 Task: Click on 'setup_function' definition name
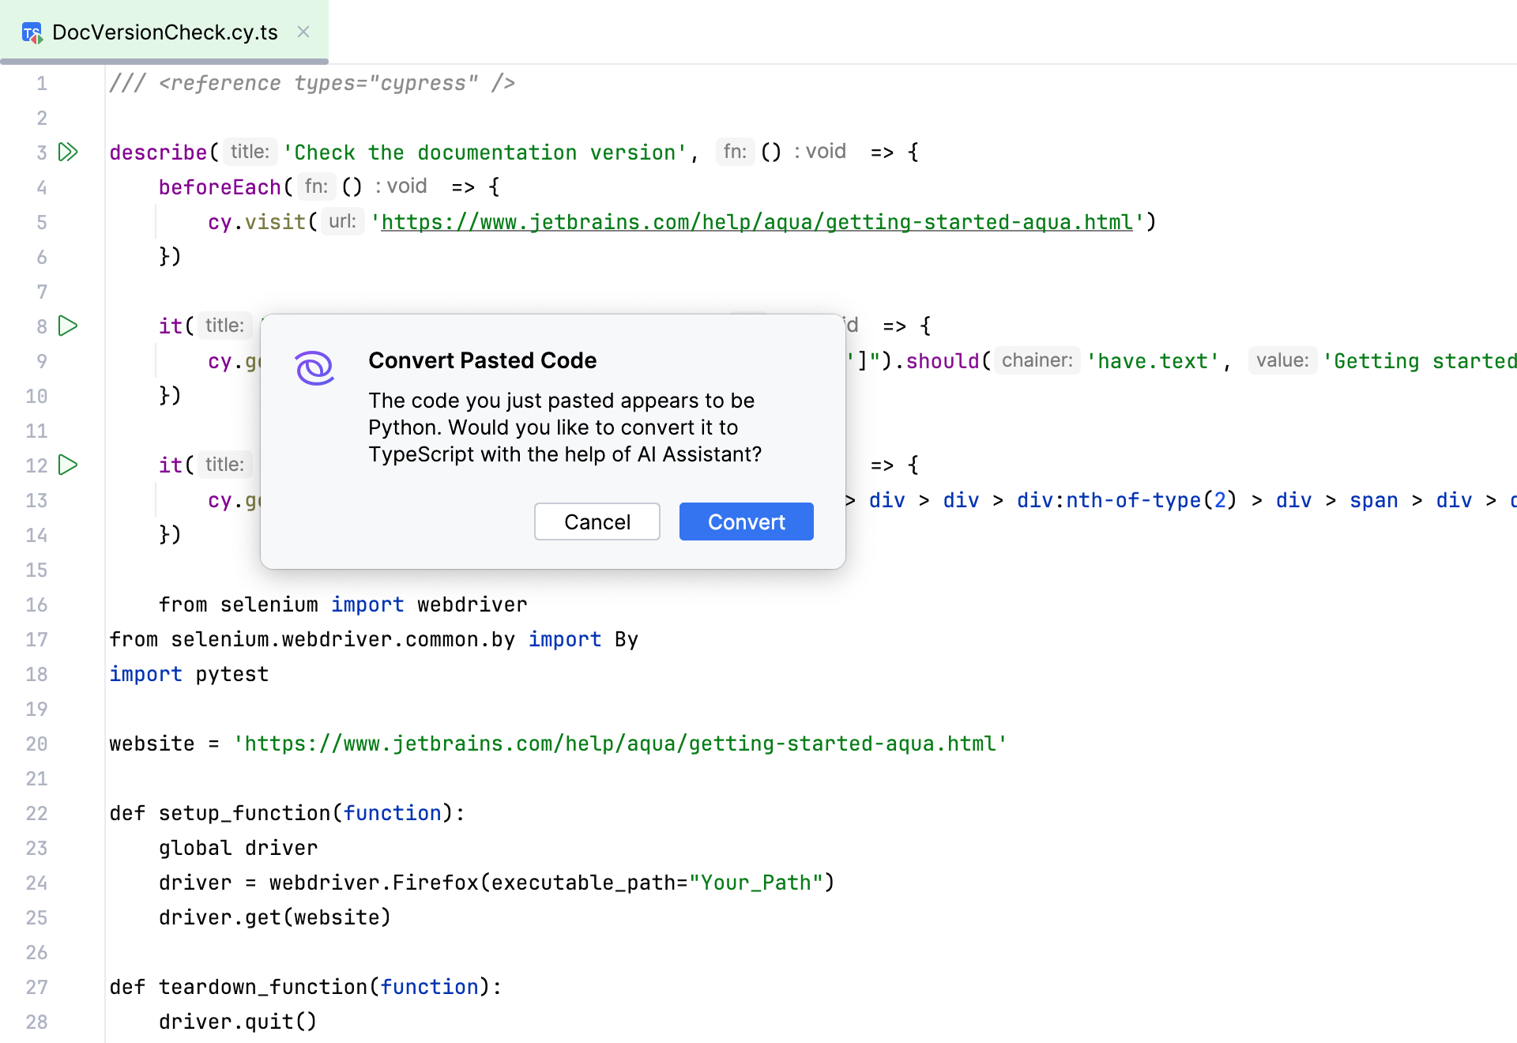pos(244,813)
